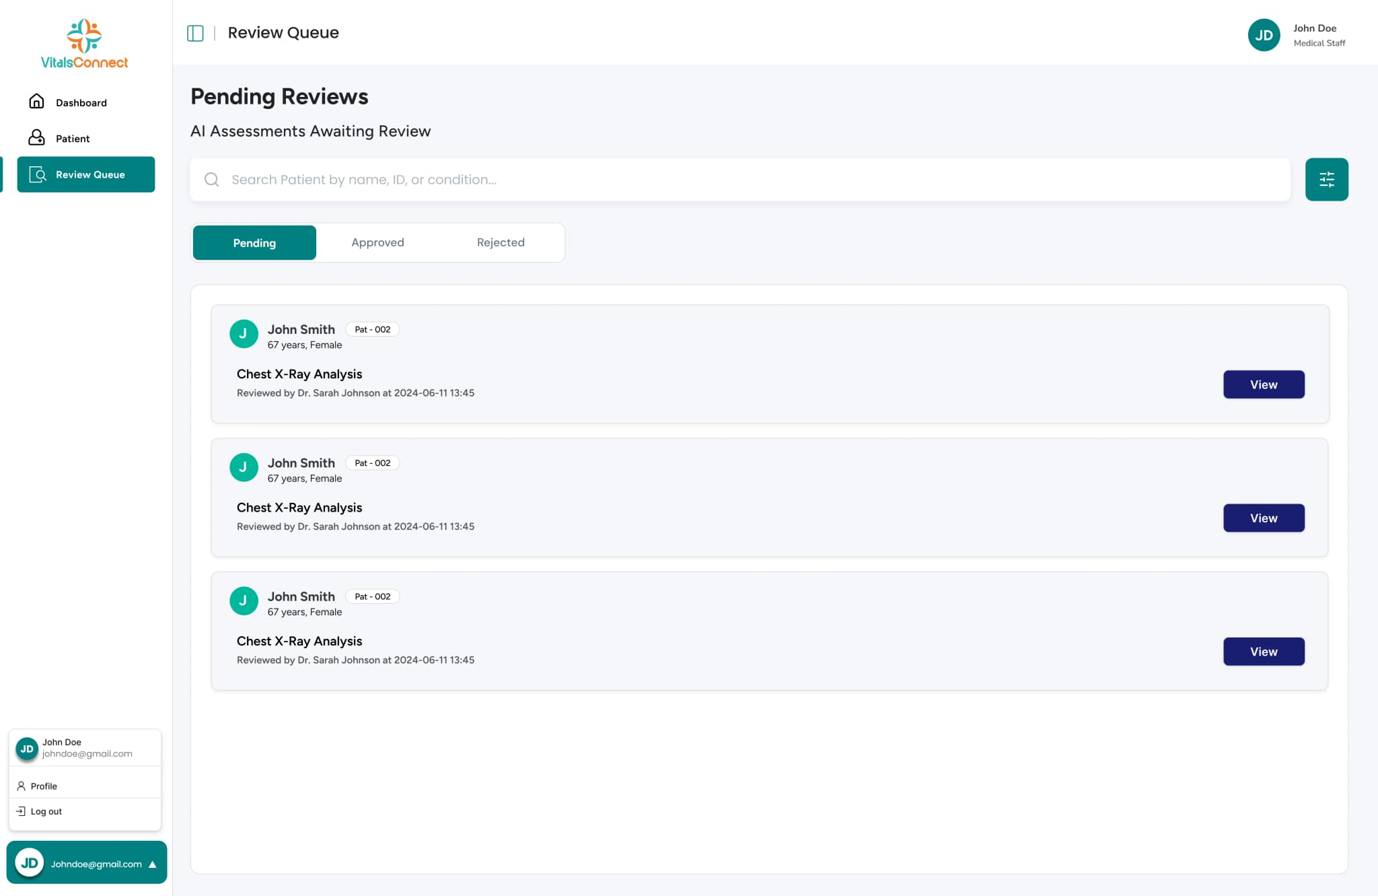This screenshot has height=896, width=1378.
Task: Select Review Queue in the sidebar
Action: tap(86, 174)
